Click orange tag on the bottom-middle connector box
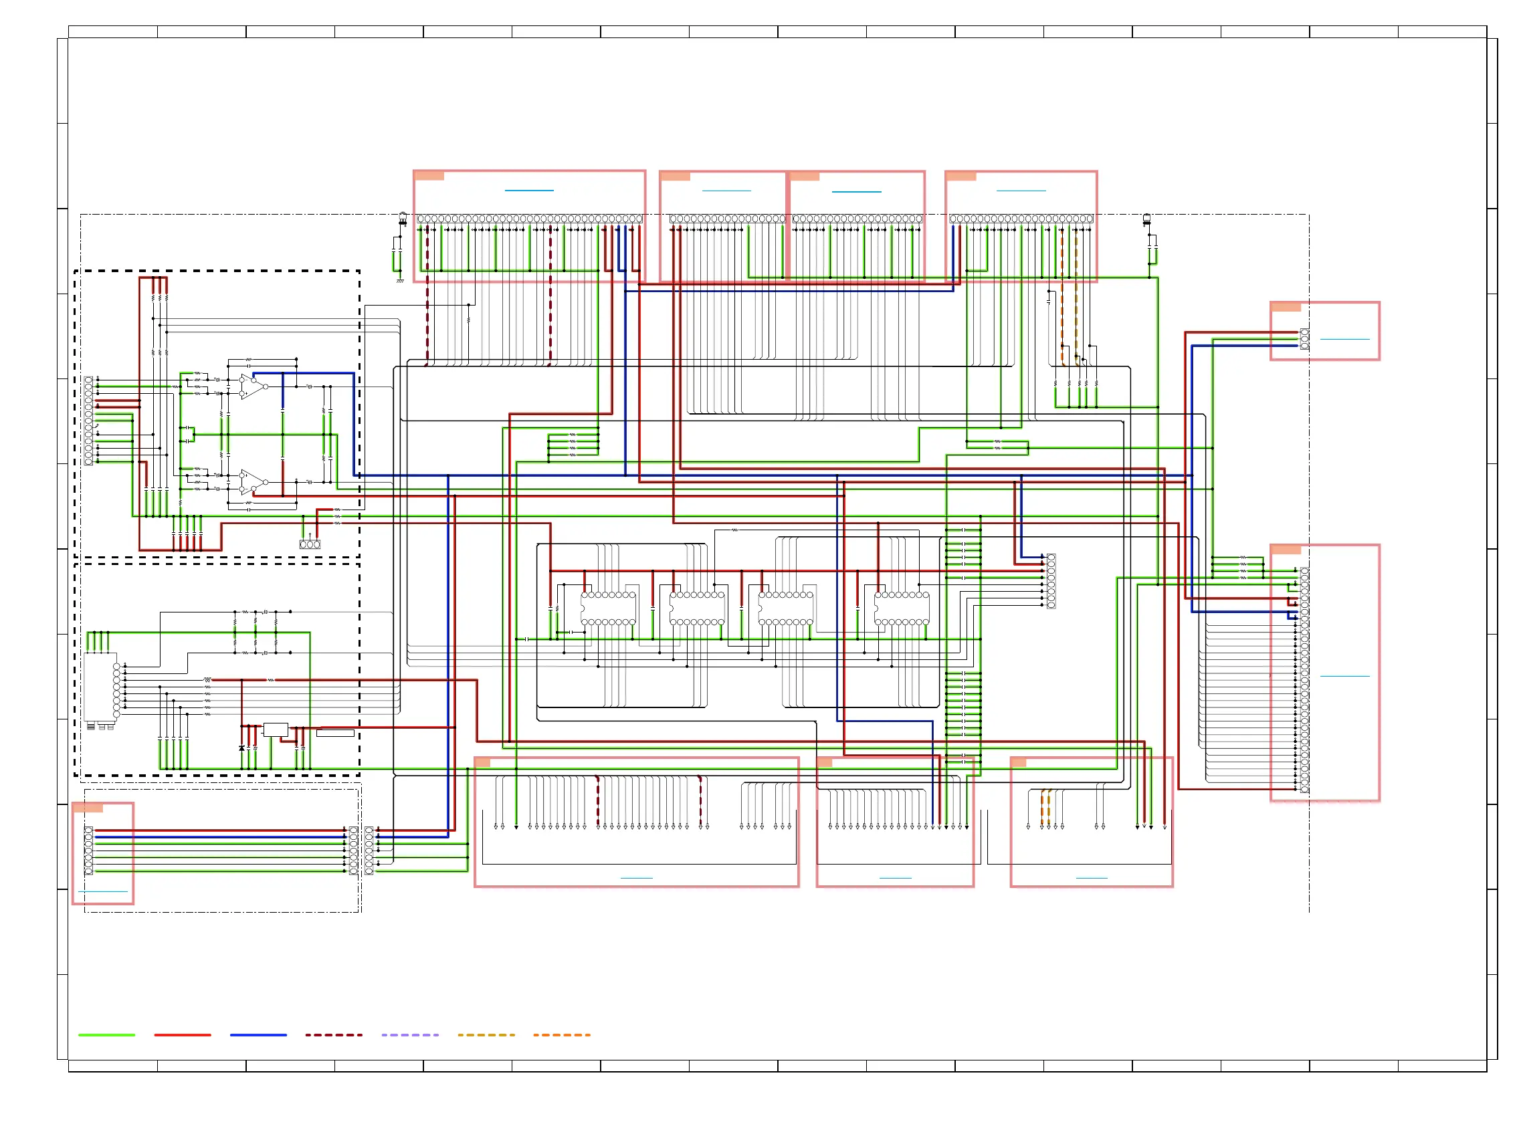The height and width of the screenshot is (1126, 1517). coord(824,762)
